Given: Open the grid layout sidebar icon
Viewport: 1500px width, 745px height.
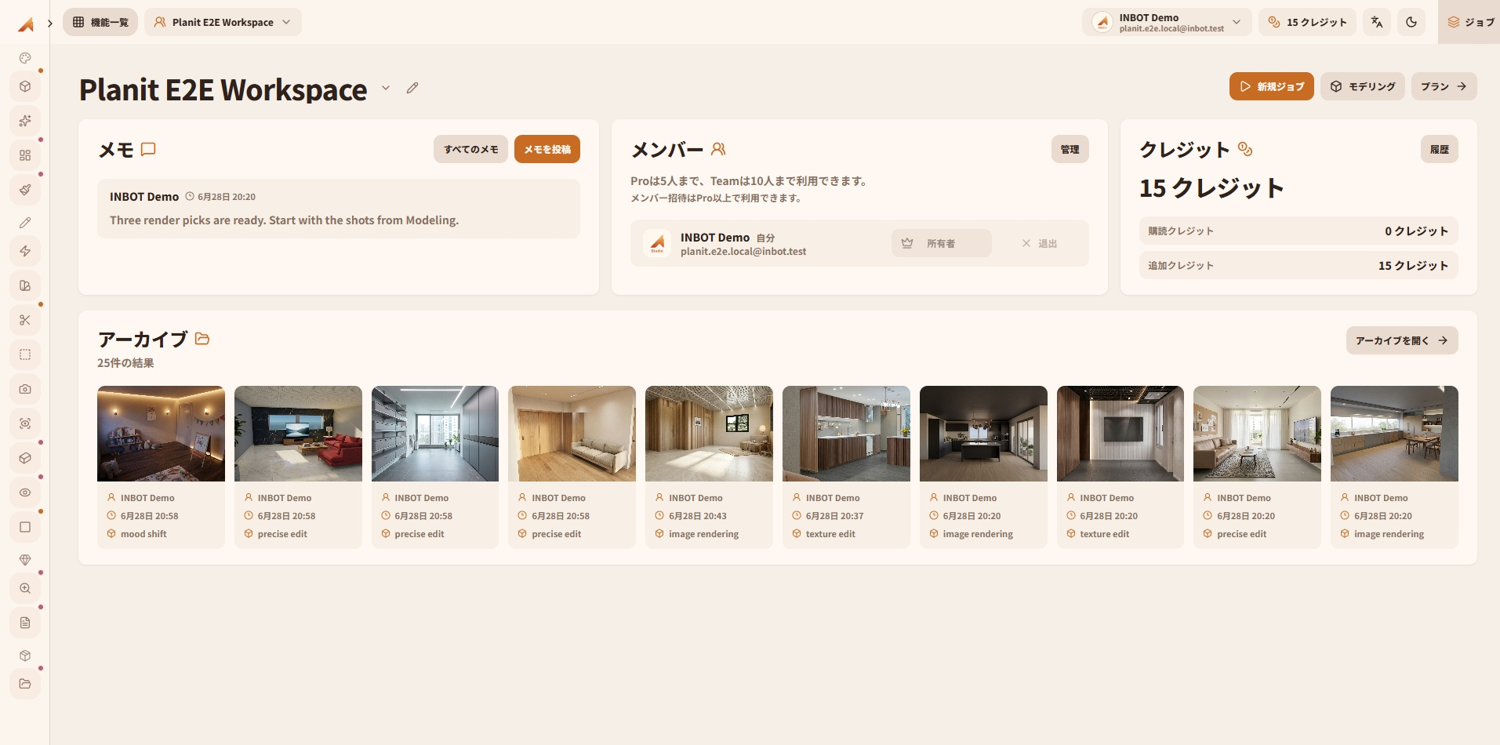Looking at the screenshot, I should 25,155.
